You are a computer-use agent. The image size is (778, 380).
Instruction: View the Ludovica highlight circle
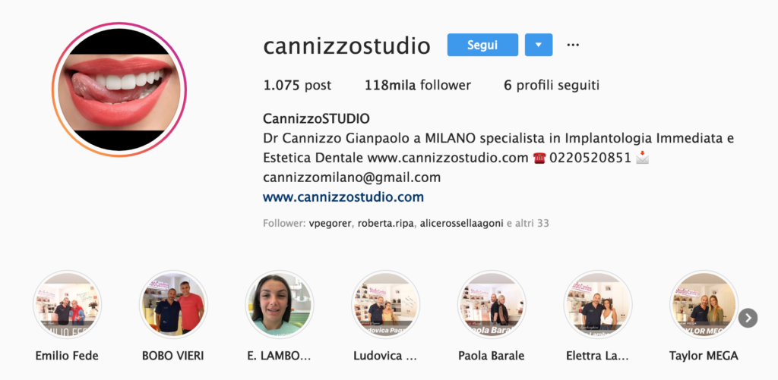click(385, 304)
